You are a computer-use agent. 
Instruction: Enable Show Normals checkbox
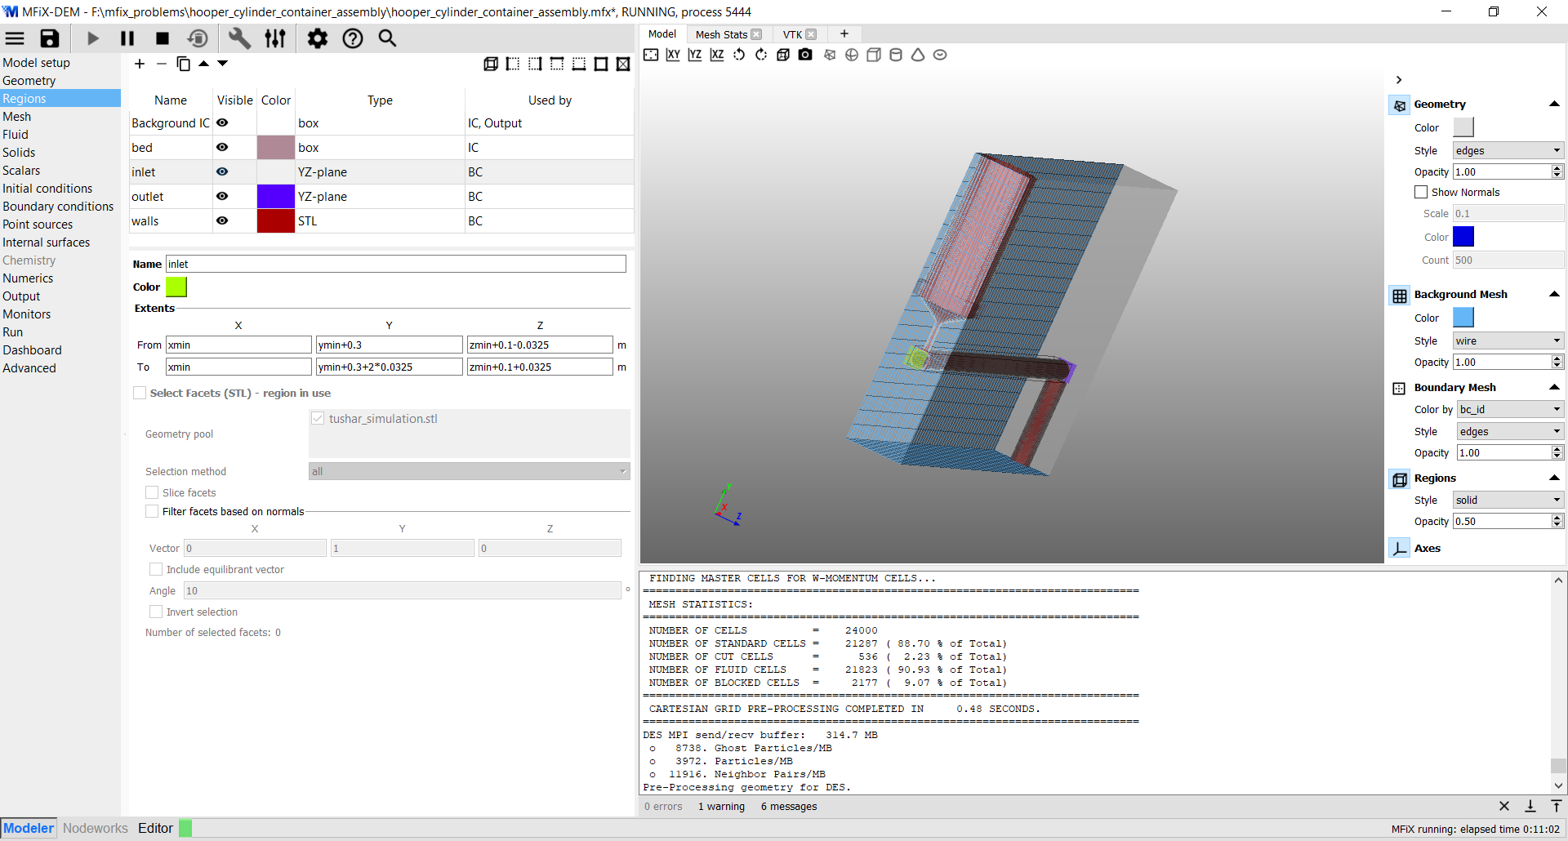pos(1421,192)
